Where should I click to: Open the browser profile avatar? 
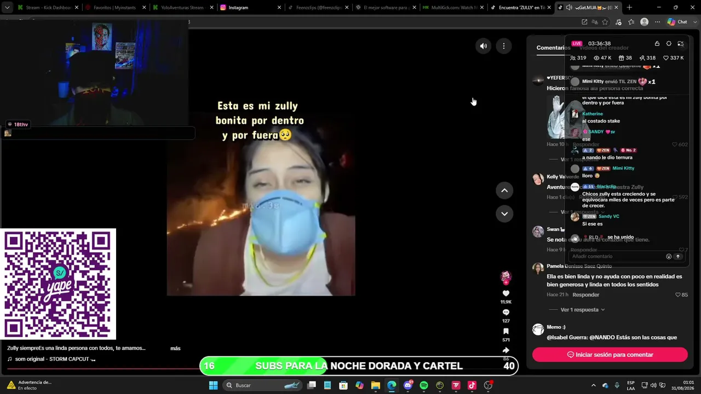tap(645, 22)
